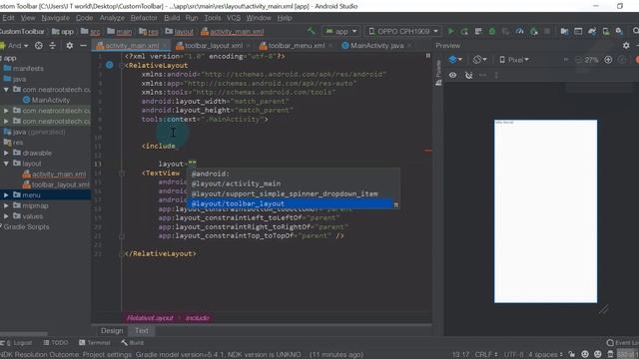Open project panel settings gear
Image resolution: width=639 pixels, height=359 pixels.
tap(70, 46)
